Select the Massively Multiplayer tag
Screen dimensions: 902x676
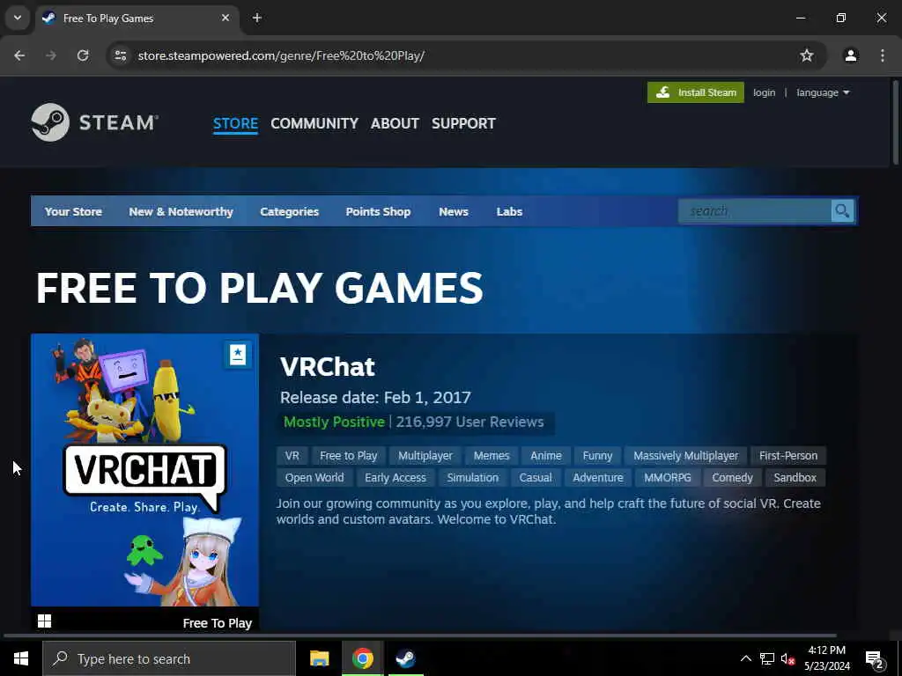685,455
